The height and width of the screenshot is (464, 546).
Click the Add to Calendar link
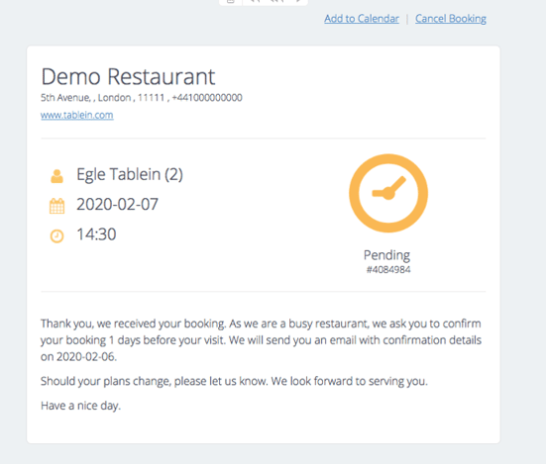(x=362, y=19)
